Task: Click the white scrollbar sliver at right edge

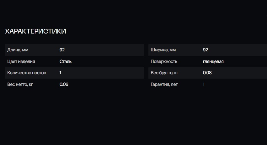Action: 266,19
